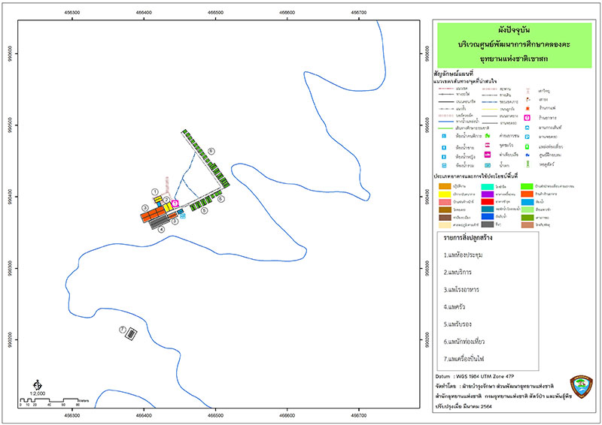Select circled number 1 marker on map
The image size is (602, 425).
[155, 192]
